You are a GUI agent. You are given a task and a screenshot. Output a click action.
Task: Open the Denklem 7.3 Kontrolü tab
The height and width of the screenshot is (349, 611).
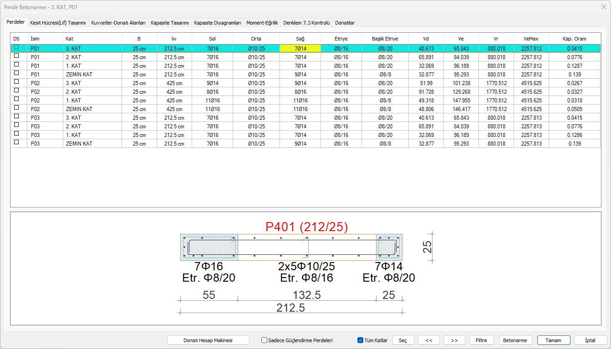coord(306,23)
